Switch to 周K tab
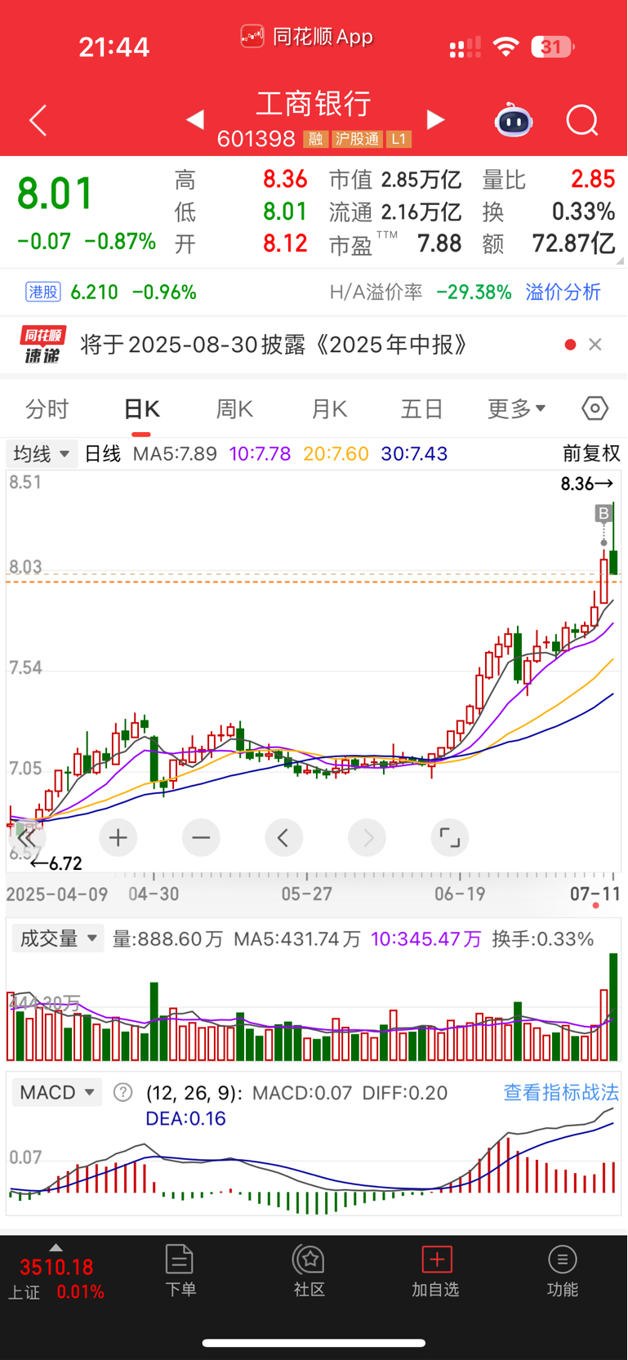 (234, 408)
